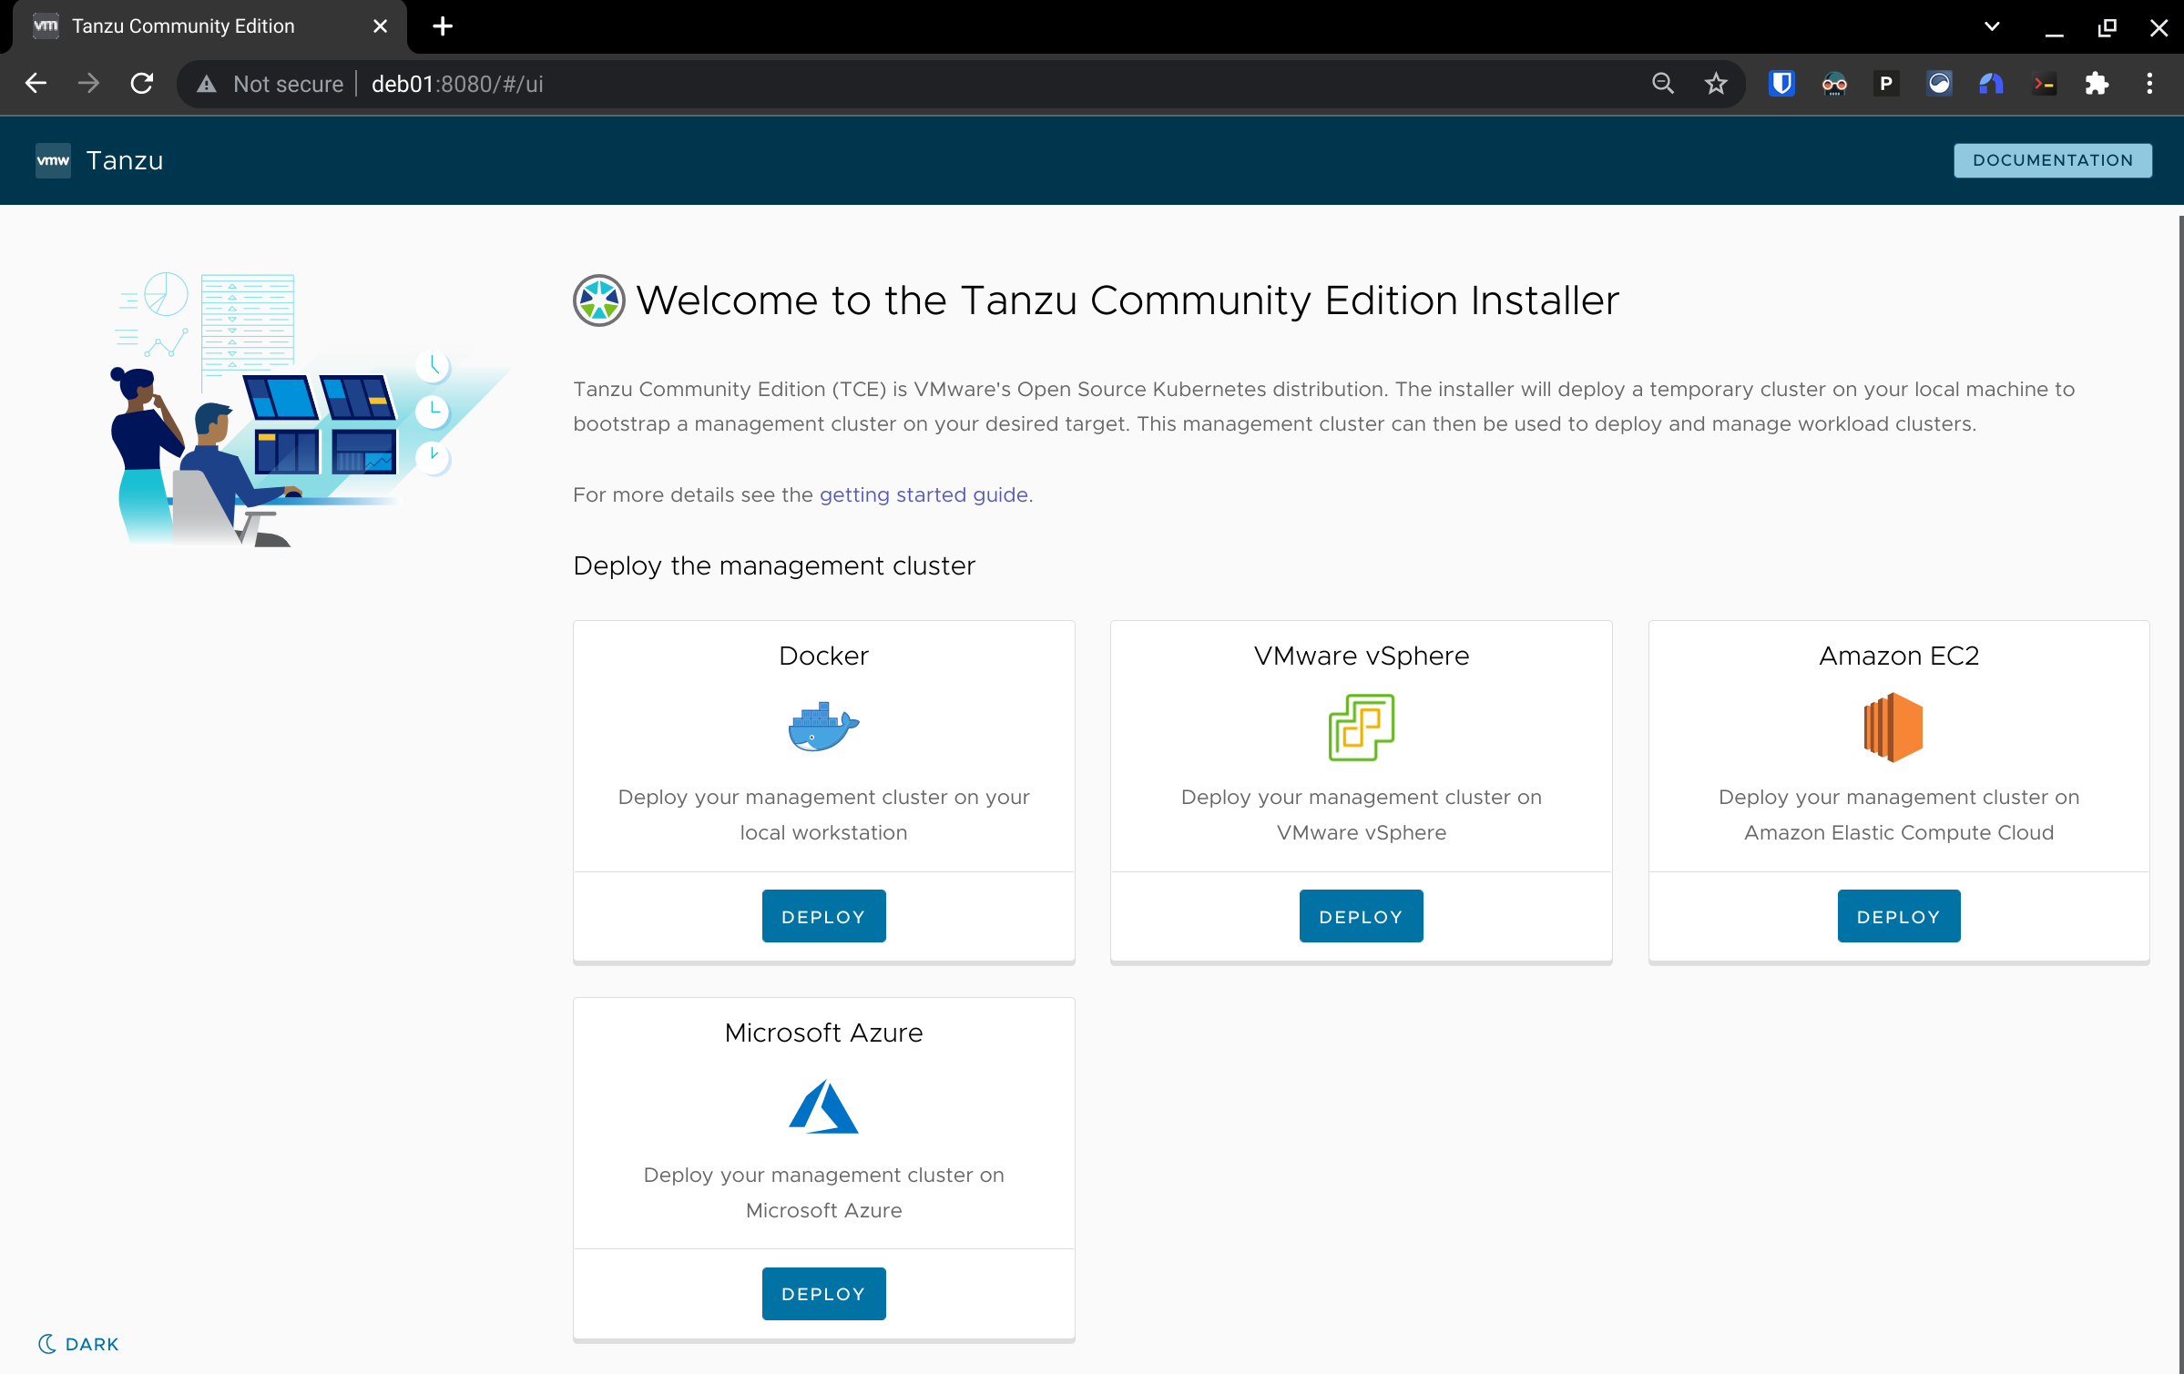Open the tab search dropdown chevron
This screenshot has width=2184, height=1374.
(x=1992, y=26)
